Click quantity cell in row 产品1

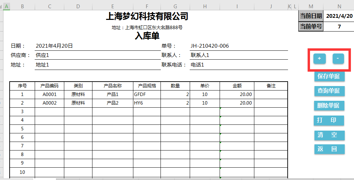point(175,94)
